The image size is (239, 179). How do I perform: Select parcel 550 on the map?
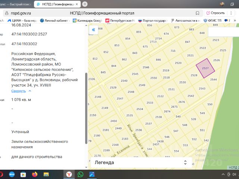point(210,104)
